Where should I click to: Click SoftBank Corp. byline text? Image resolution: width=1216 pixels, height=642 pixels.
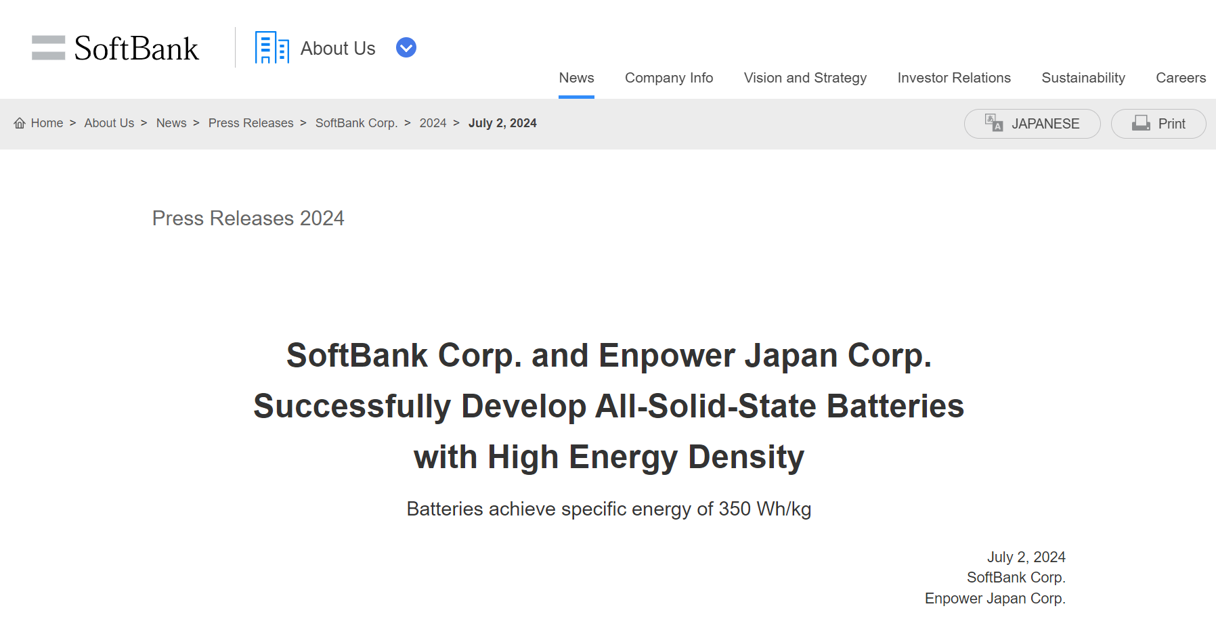point(1016,577)
